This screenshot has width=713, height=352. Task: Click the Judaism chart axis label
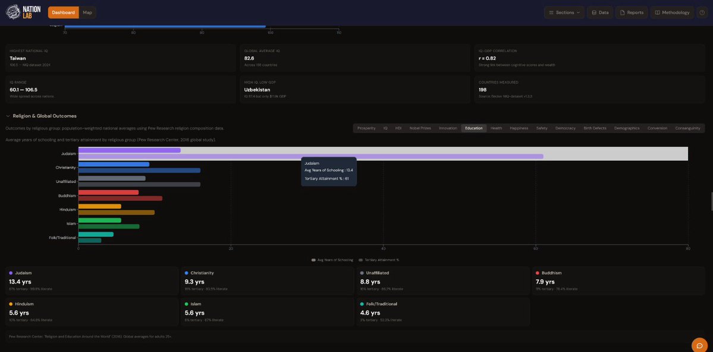(x=68, y=154)
